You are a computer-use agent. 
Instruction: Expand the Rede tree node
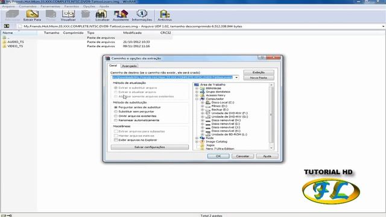point(197,138)
